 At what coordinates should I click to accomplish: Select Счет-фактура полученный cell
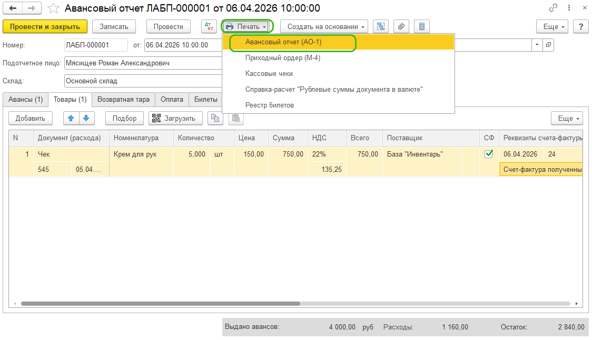pyautogui.click(x=541, y=169)
